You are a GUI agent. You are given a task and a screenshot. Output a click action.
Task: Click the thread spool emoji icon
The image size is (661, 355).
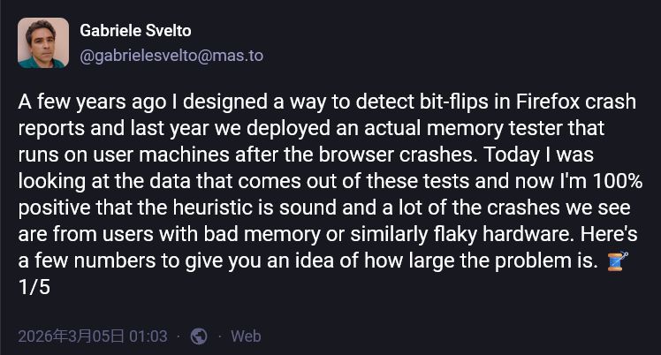click(617, 262)
